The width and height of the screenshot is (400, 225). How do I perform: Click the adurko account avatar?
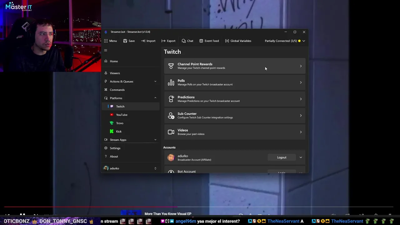pos(171,157)
